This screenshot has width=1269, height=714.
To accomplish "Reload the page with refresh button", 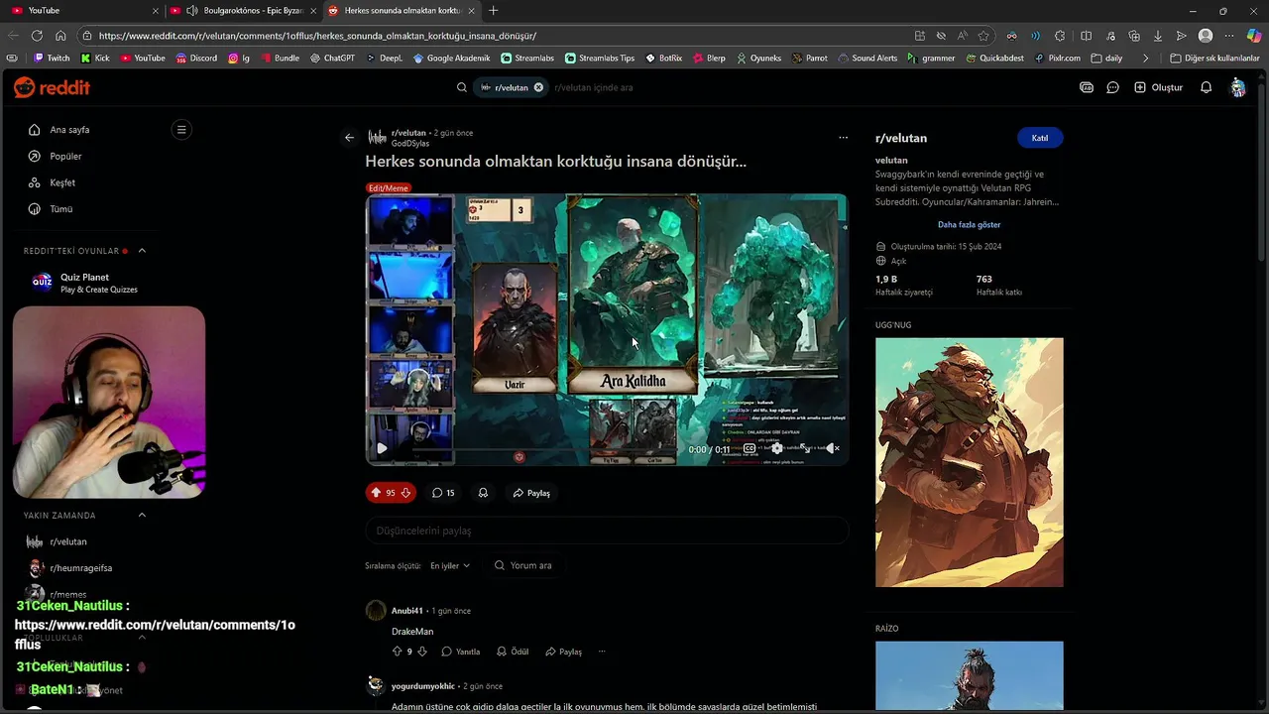I will 38,36.
